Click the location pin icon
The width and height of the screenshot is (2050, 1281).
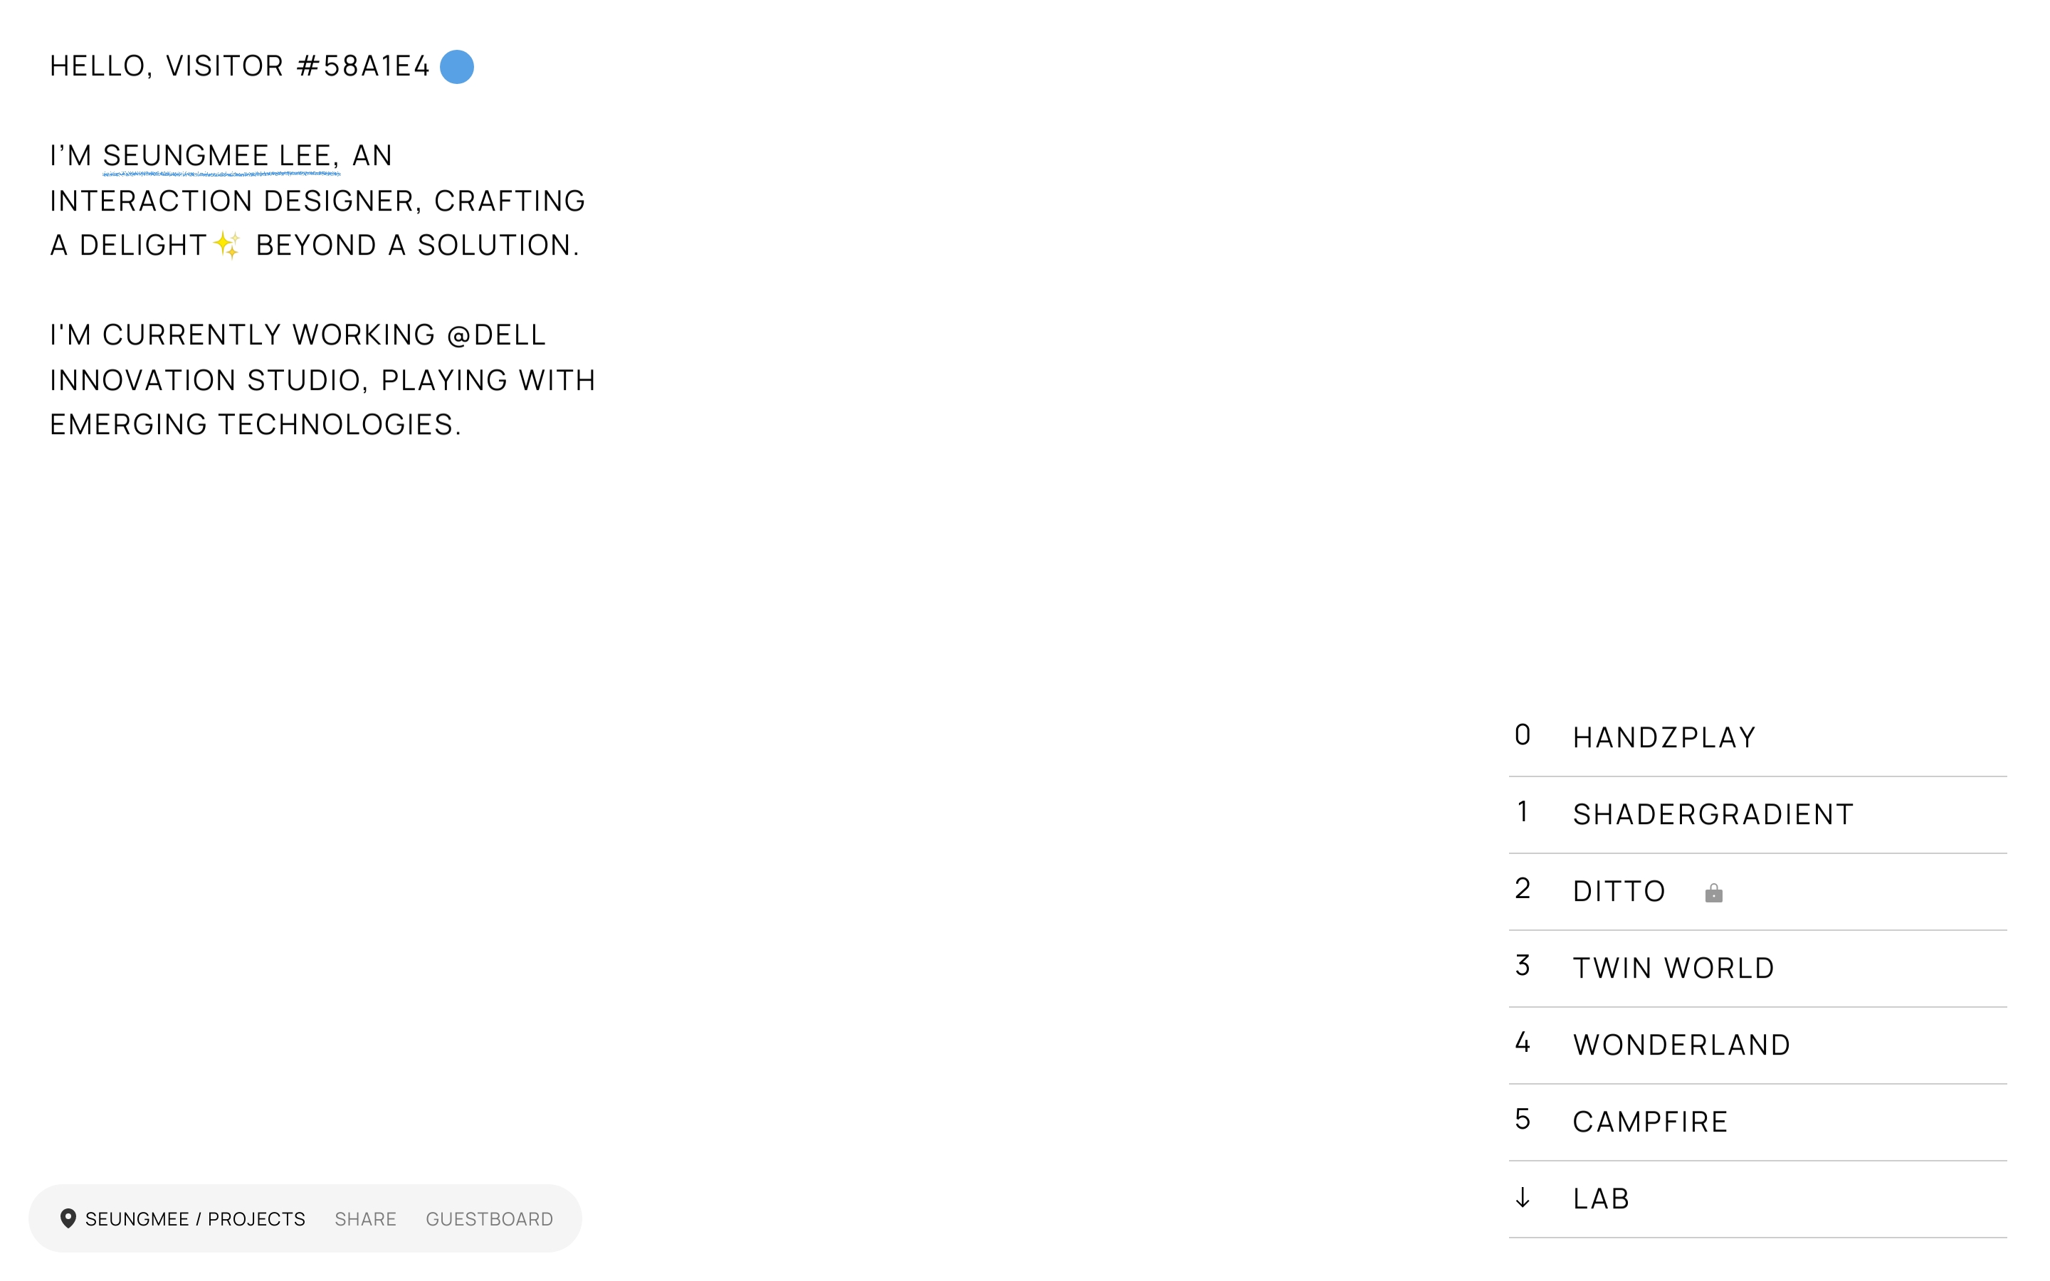68,1218
